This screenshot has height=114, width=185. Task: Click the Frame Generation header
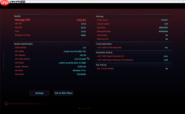click(x=104, y=44)
